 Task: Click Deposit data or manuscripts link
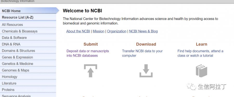pos(88,53)
